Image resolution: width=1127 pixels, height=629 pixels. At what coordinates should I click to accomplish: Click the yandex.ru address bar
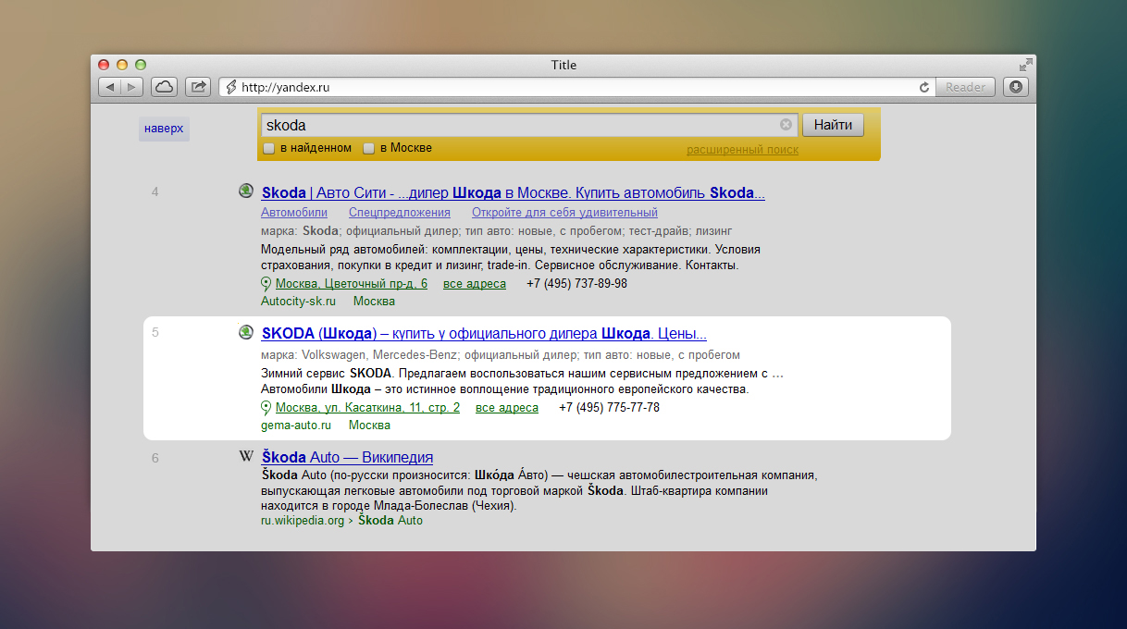click(574, 87)
